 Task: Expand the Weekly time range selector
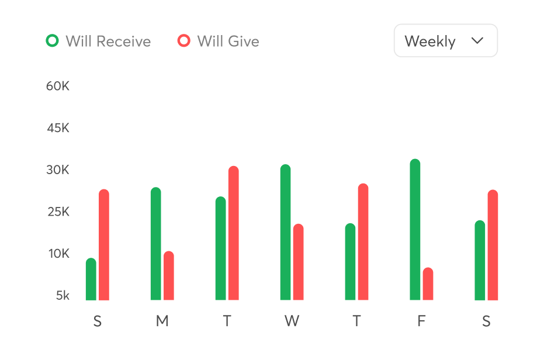pyautogui.click(x=445, y=41)
